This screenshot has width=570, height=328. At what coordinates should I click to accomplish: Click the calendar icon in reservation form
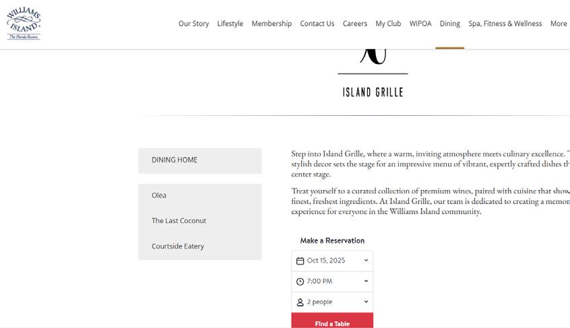(x=300, y=261)
